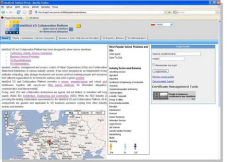Open the Historia menu
Image resolution: width=230 pixels, height=162 pixels.
pyautogui.click(x=26, y=7)
